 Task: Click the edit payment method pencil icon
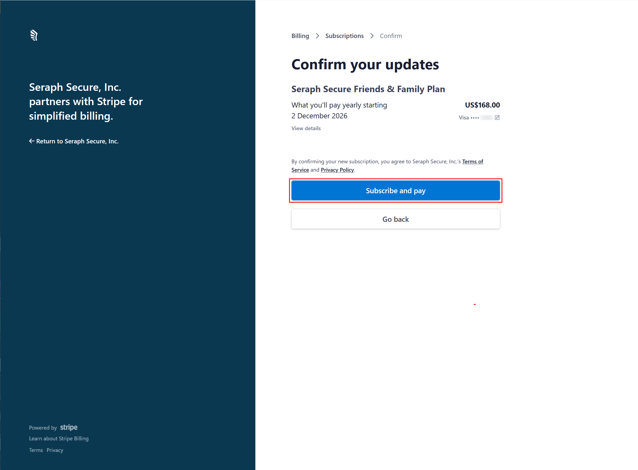point(497,118)
